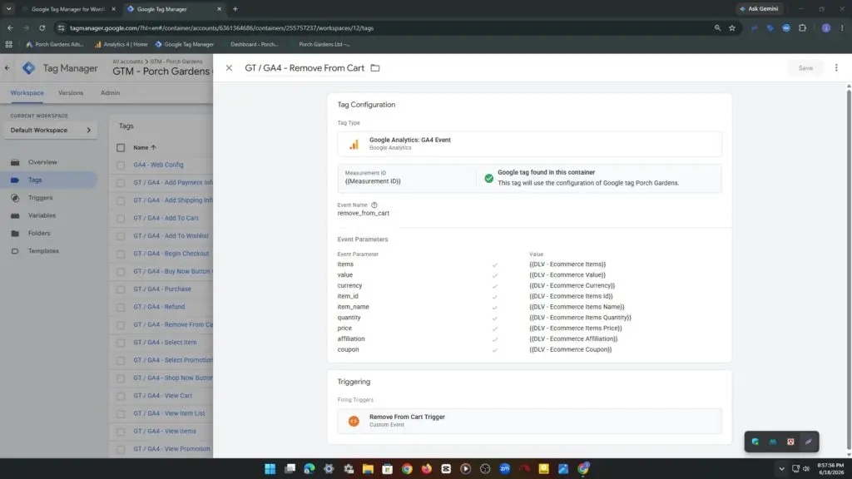
Task: Click the Tag Manager logo
Action: [28, 68]
